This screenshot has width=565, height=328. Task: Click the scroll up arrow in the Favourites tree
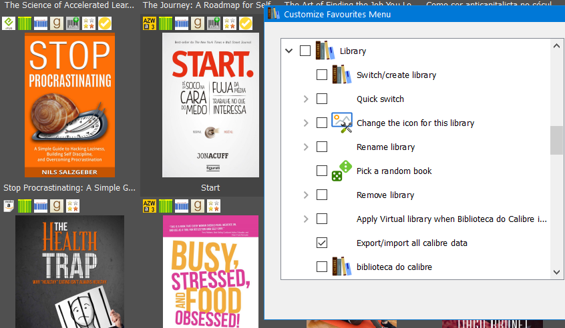pyautogui.click(x=556, y=46)
